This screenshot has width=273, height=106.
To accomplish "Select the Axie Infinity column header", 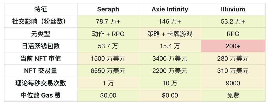I will (170, 9).
